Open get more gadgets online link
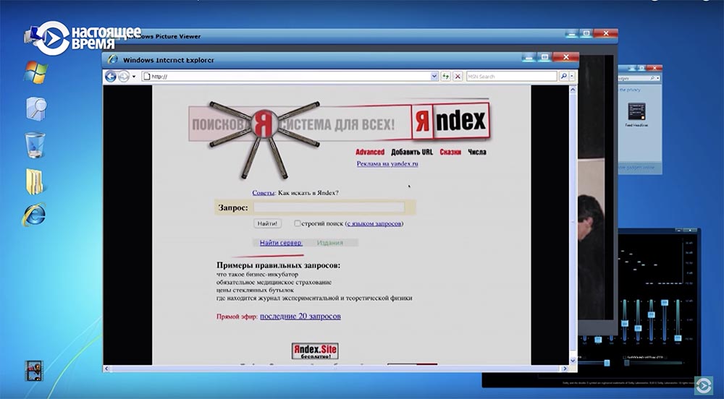This screenshot has width=724, height=399. click(x=637, y=167)
